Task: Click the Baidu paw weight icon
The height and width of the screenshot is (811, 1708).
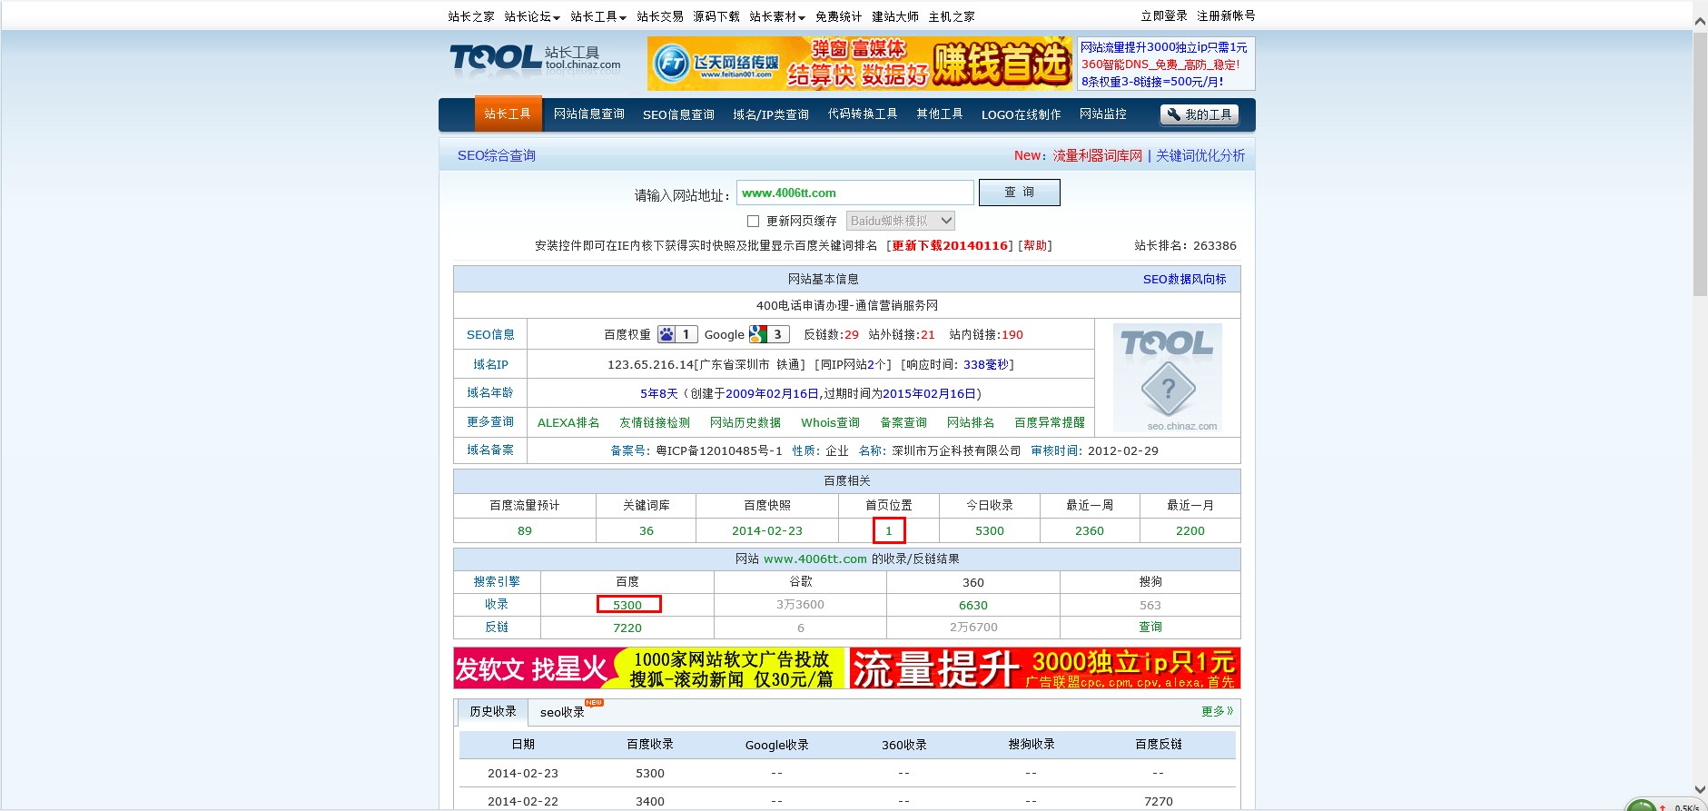Action: click(x=666, y=334)
